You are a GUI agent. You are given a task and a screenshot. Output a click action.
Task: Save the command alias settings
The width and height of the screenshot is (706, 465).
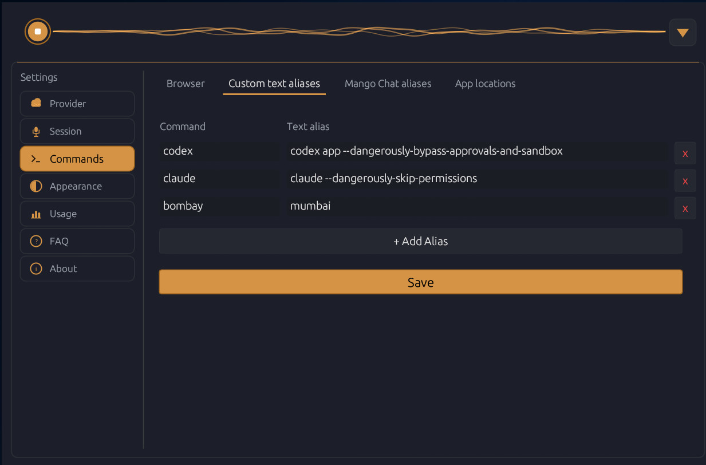pyautogui.click(x=420, y=282)
